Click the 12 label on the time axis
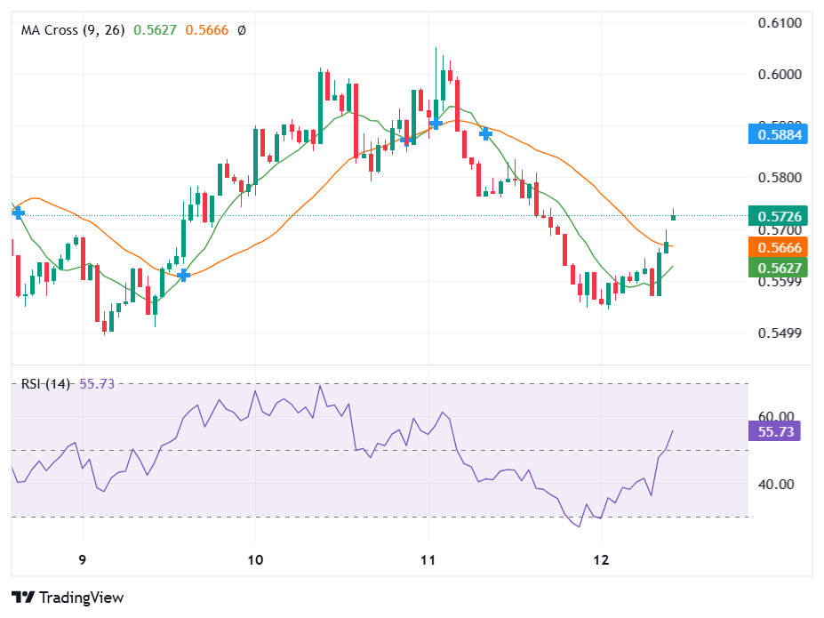The image size is (824, 618). click(x=601, y=561)
